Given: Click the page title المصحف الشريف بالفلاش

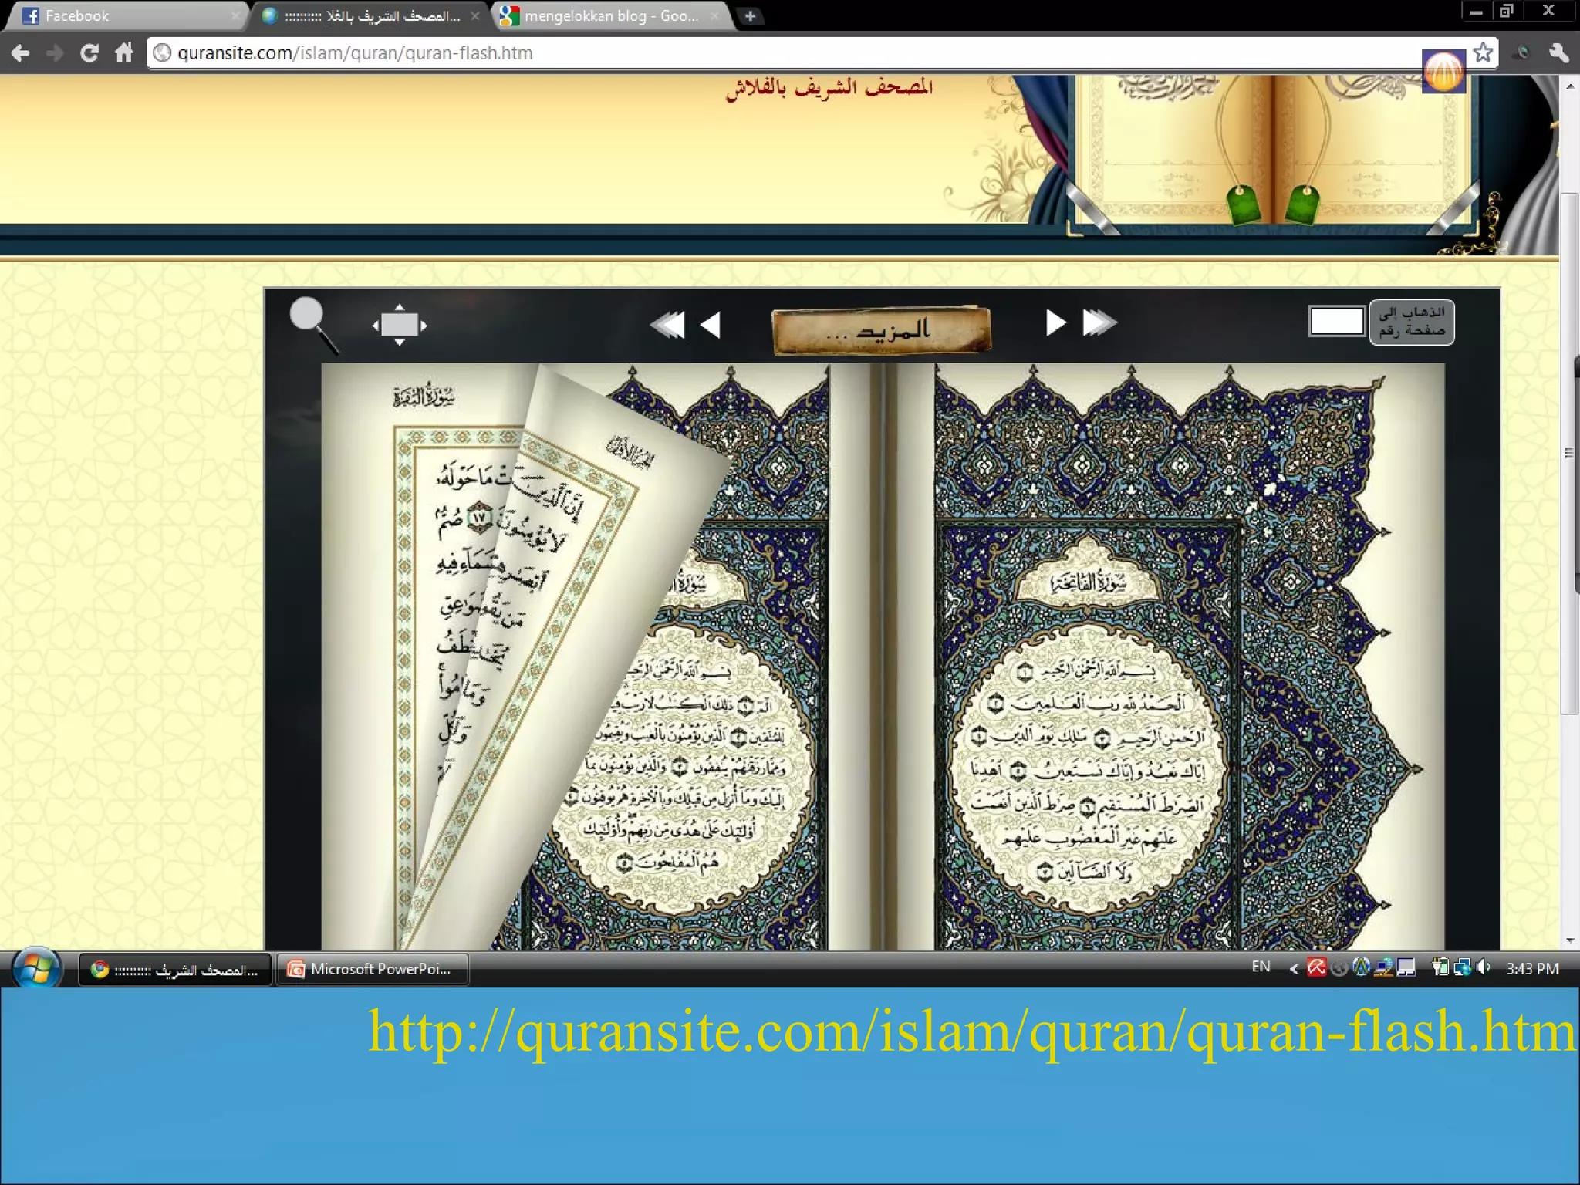Looking at the screenshot, I should (829, 88).
